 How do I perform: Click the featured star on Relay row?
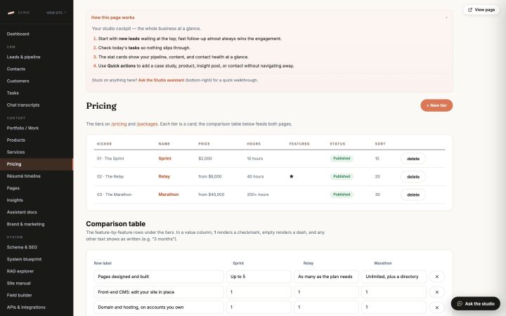click(292, 176)
